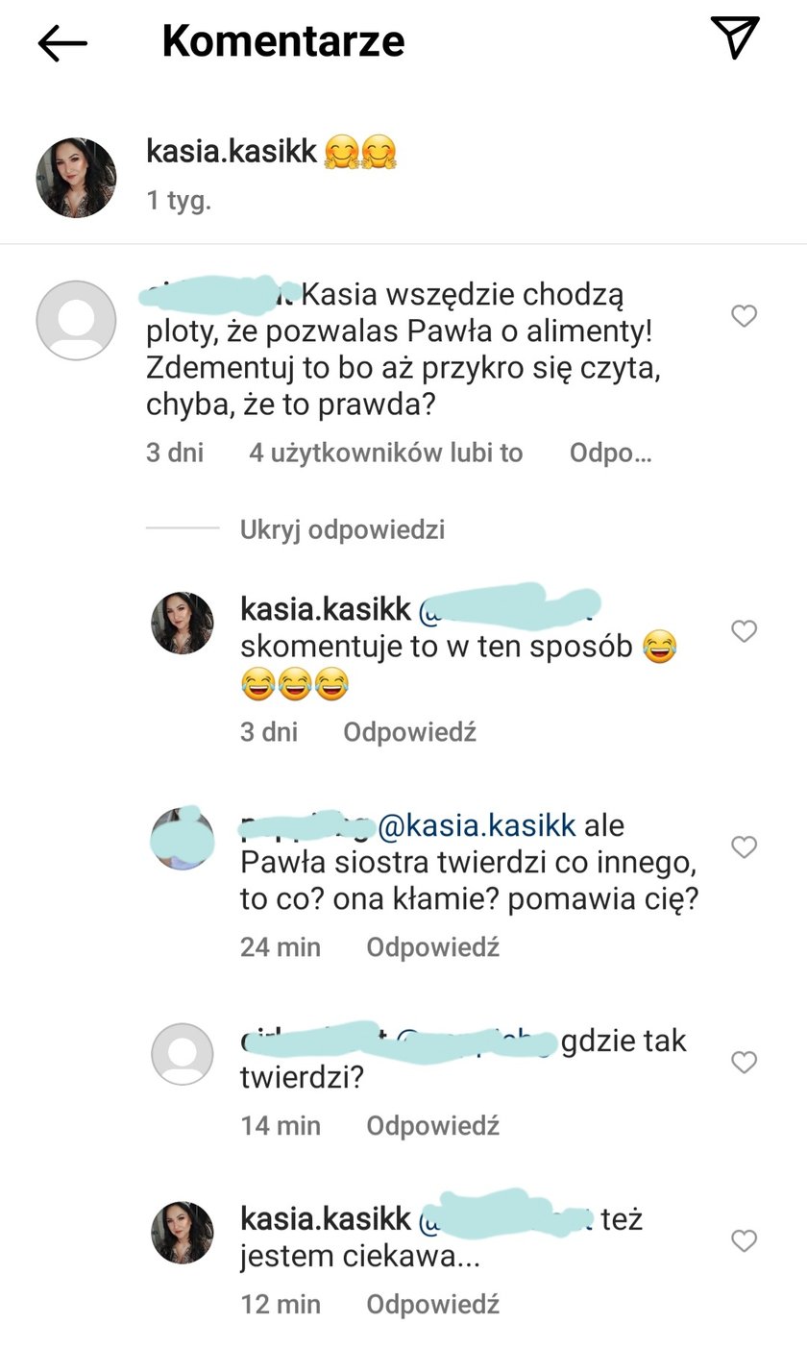Open the gray avatar beside 'gdzie tak twierdzi?'
Image resolution: width=807 pixels, height=1348 pixels.
tap(183, 1054)
